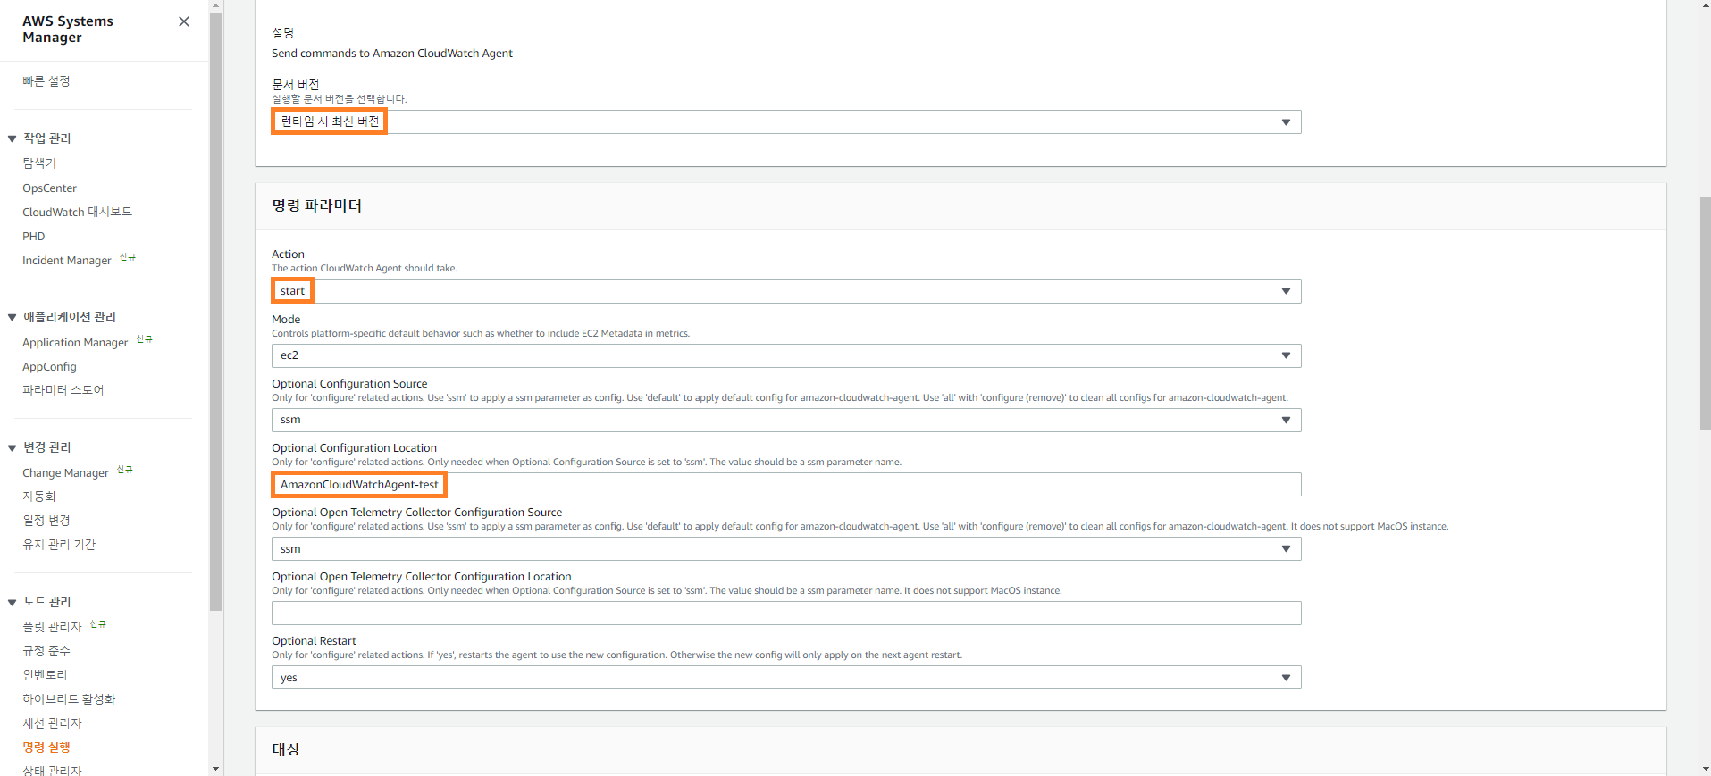Viewport: 1711px width, 776px height.
Task: Close the AWS Systems Manager sidebar
Action: click(x=184, y=21)
